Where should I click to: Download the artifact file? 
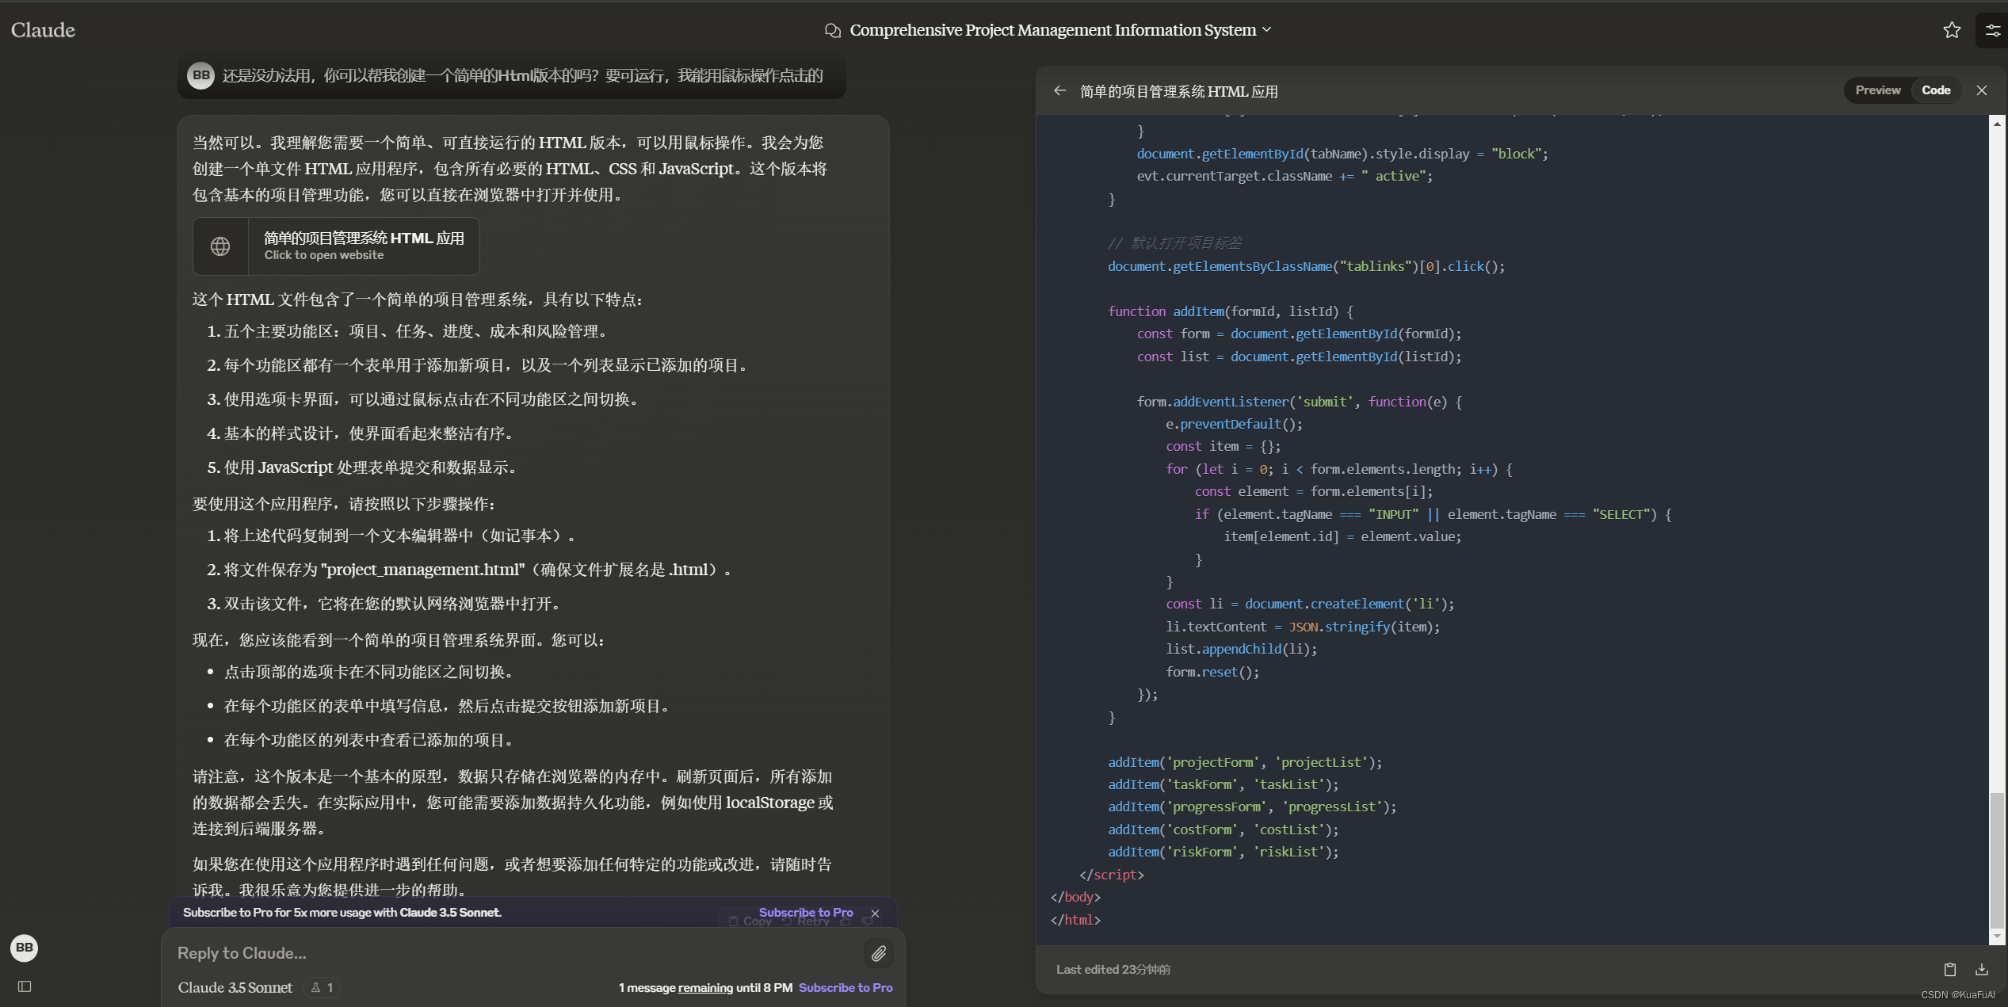1981,969
